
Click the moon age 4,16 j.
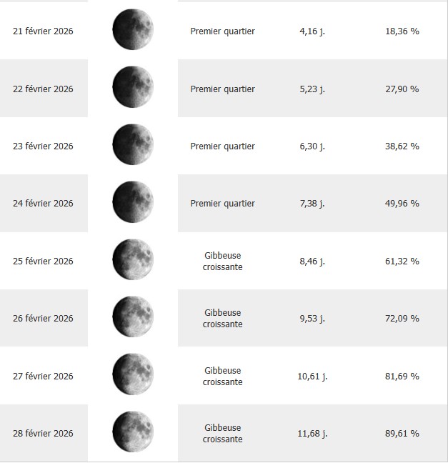[x=312, y=31]
